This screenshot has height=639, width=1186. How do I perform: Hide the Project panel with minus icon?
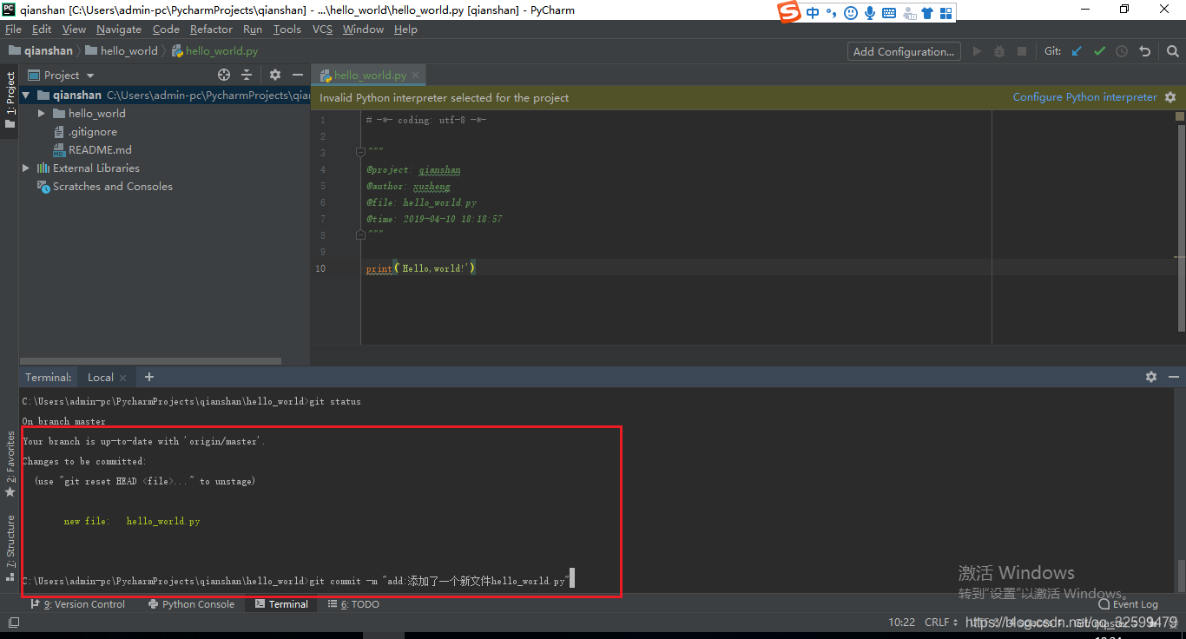coord(298,75)
